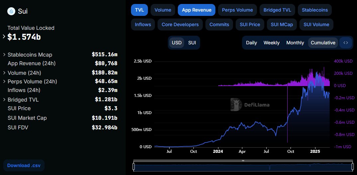This screenshot has height=175, width=357.
Task: Click the $1.281b bridged TVL value
Action: coord(106,99)
